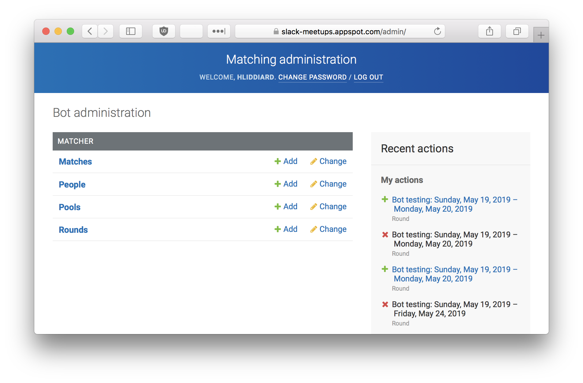Toggle the Safari sidebar button
This screenshot has height=383, width=583.
pyautogui.click(x=131, y=31)
